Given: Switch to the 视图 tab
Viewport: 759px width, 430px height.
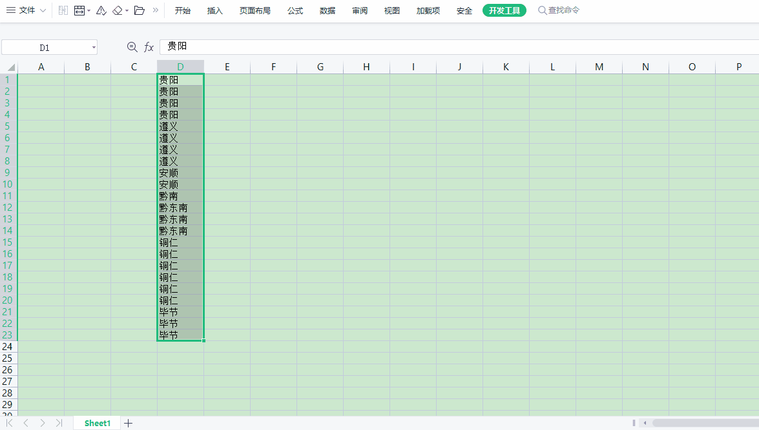Looking at the screenshot, I should click(x=392, y=10).
